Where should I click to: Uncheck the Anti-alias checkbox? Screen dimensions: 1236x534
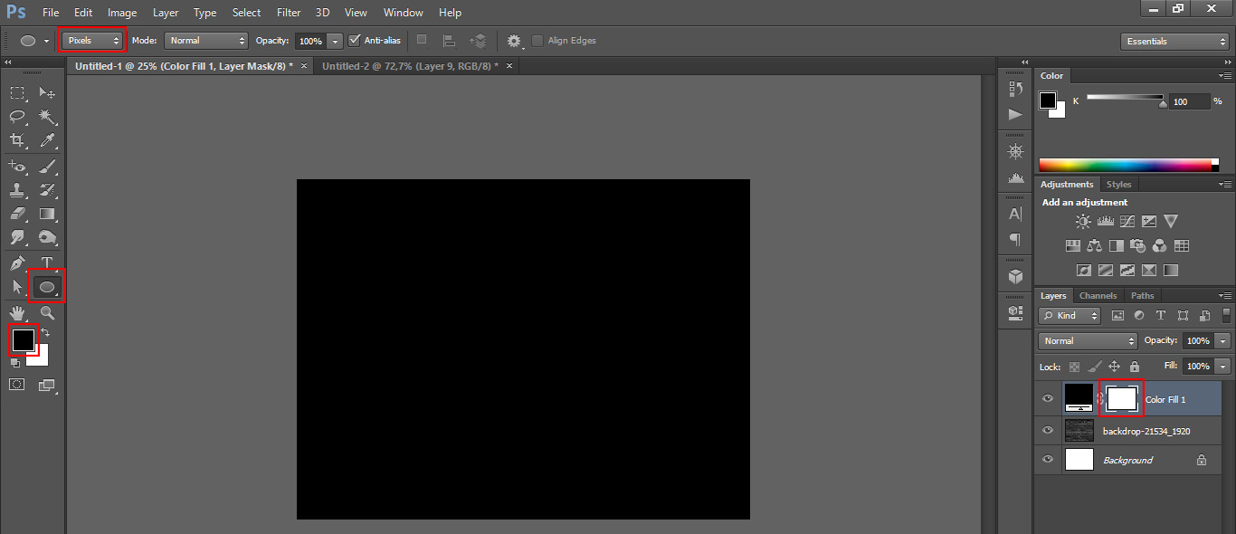355,41
